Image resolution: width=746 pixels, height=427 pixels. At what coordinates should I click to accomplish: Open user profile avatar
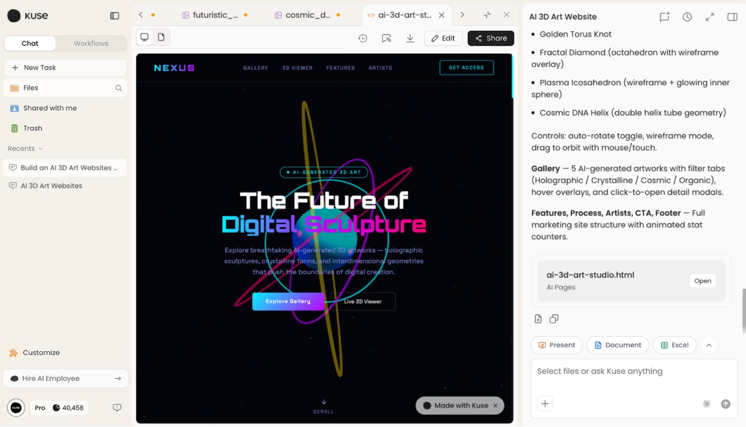[x=16, y=408]
